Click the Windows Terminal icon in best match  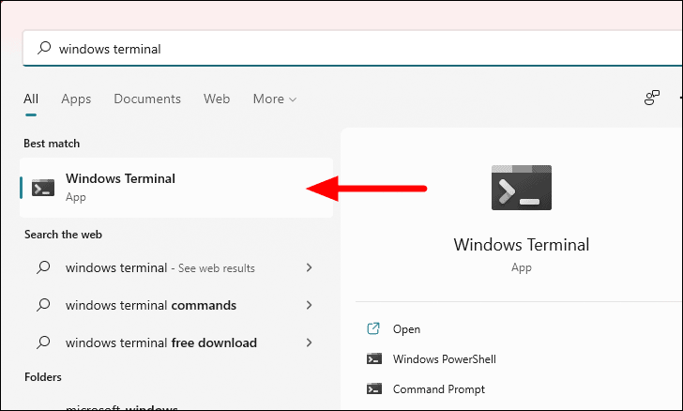tap(43, 188)
